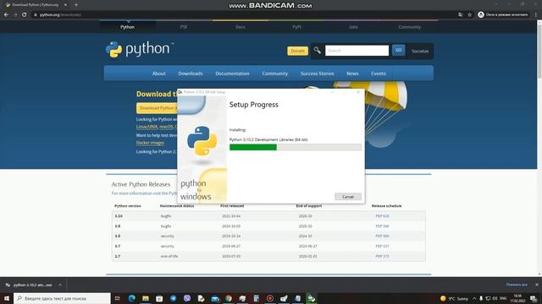Image resolution: width=542 pixels, height=304 pixels.
Task: Open Downloads in the main navigation
Action: coord(191,73)
